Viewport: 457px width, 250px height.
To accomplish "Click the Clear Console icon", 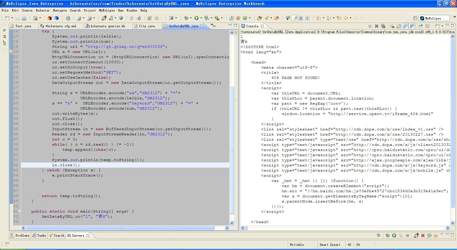I will click(x=392, y=26).
